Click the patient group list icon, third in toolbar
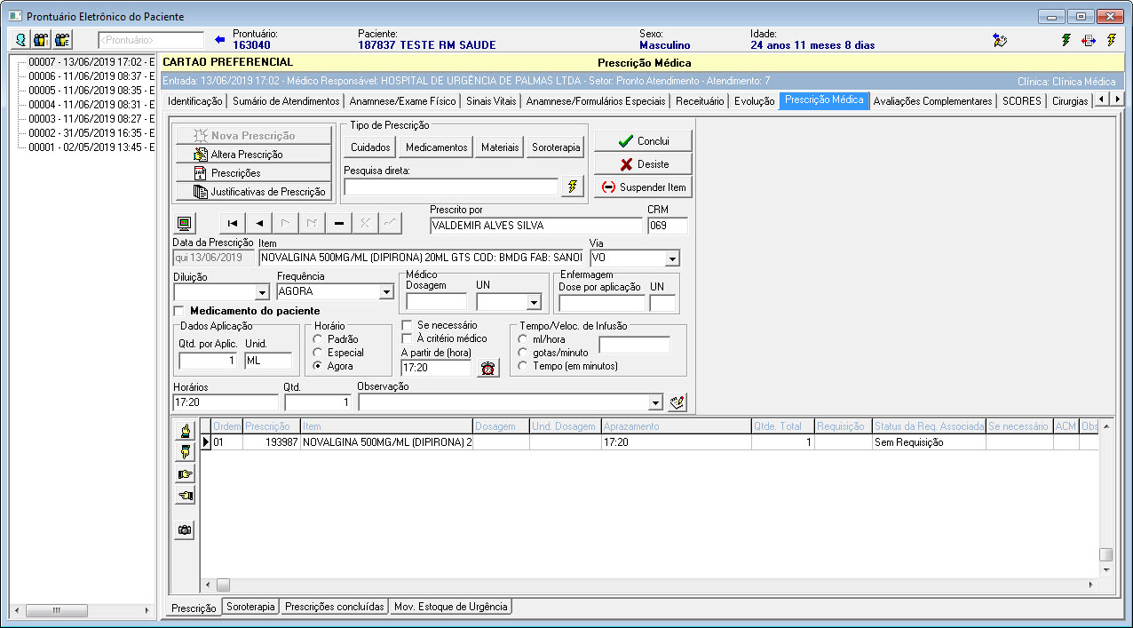The image size is (1133, 628). [x=62, y=40]
